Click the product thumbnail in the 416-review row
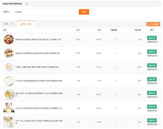Viewport: 163px width, 129px height. tap(9, 95)
